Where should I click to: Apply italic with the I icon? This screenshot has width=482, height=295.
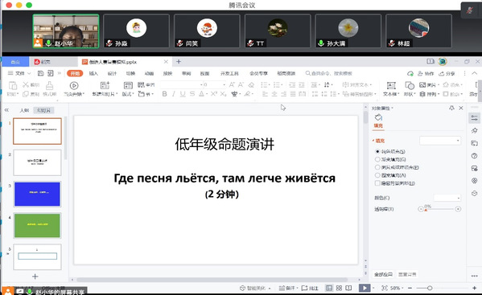click(174, 94)
